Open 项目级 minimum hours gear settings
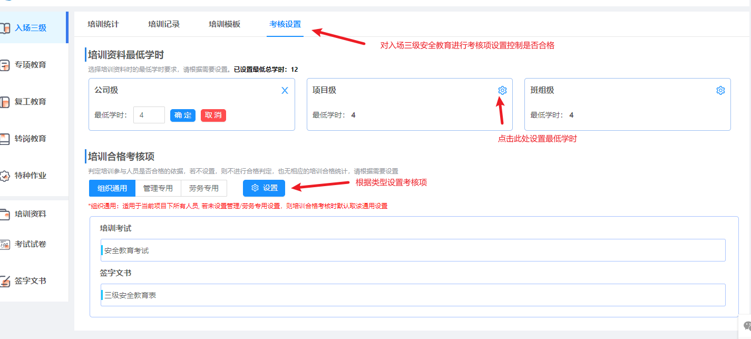751x339 pixels. pyautogui.click(x=502, y=91)
